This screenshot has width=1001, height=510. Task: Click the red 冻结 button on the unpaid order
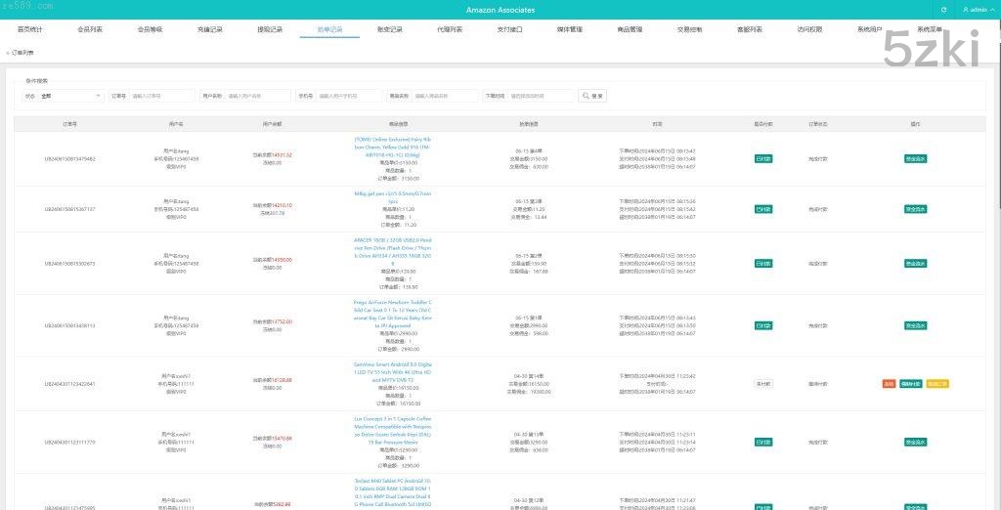point(889,384)
